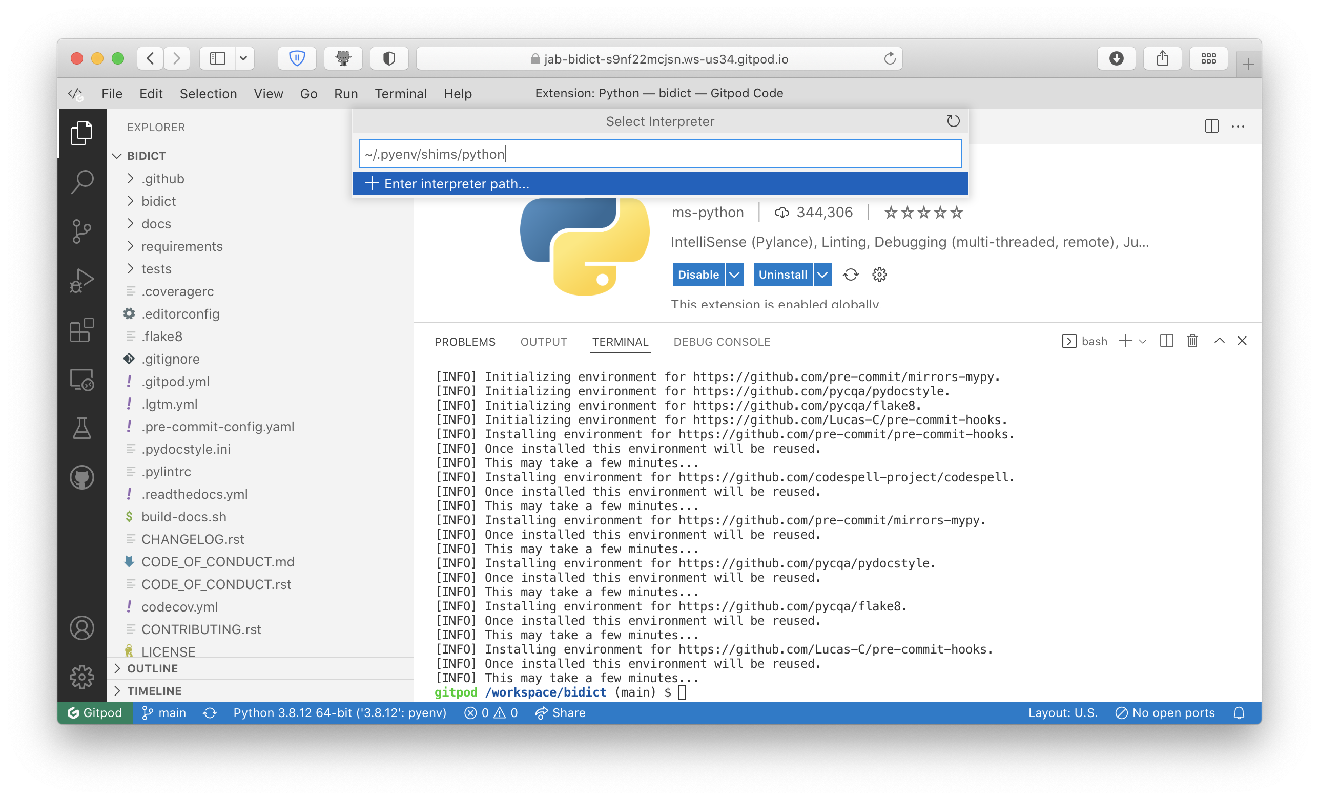This screenshot has width=1319, height=800.
Task: Click Python 3.8.12 interpreter in status bar
Action: tap(339, 713)
